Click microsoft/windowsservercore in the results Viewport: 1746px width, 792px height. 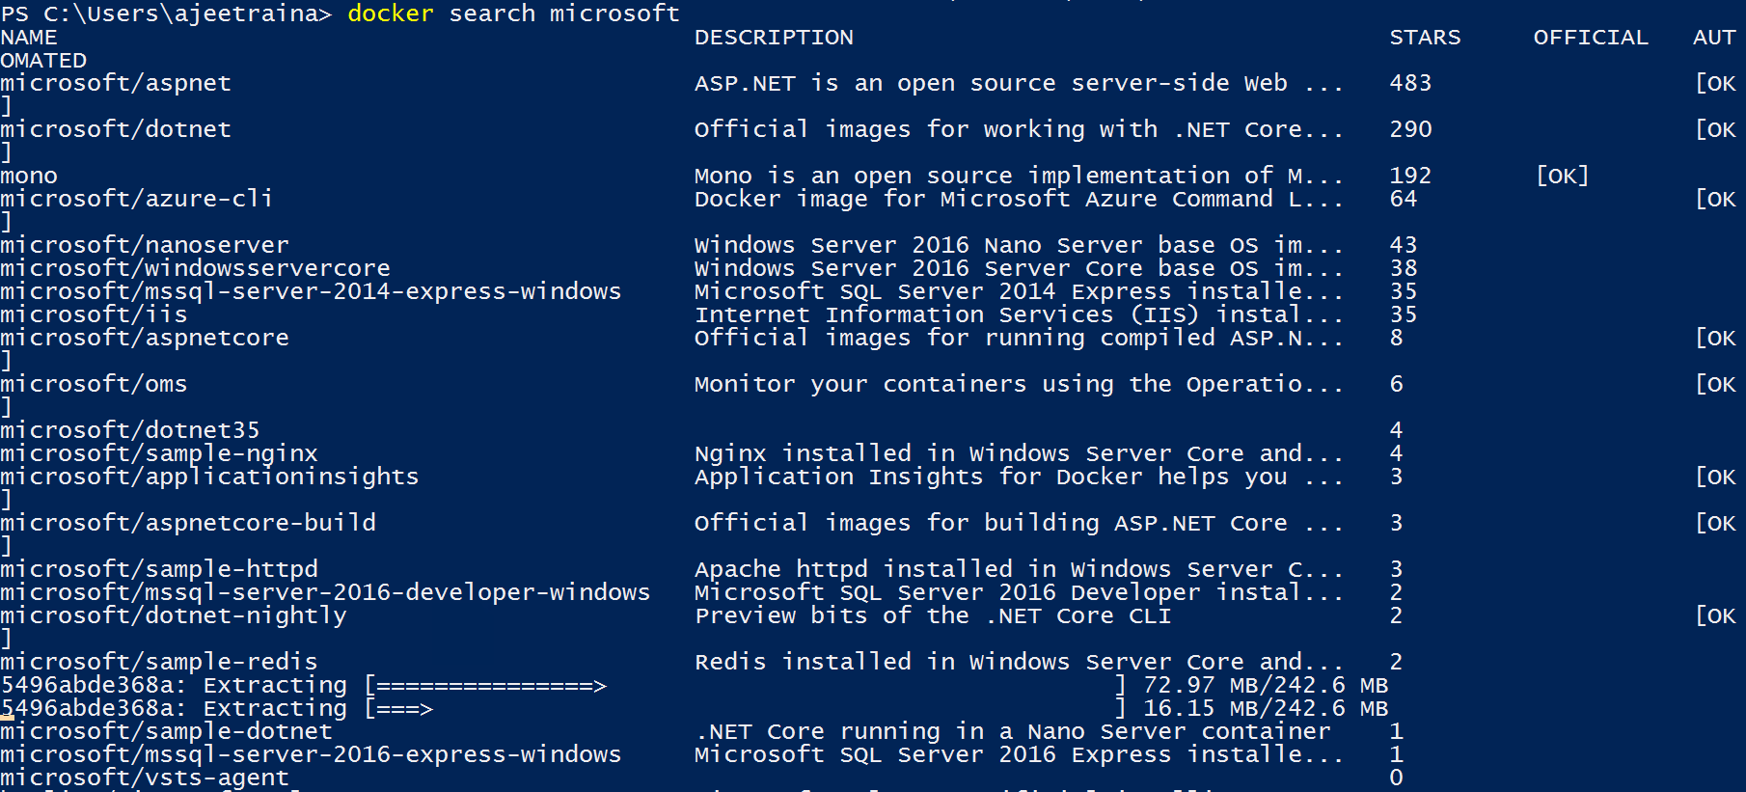195,269
